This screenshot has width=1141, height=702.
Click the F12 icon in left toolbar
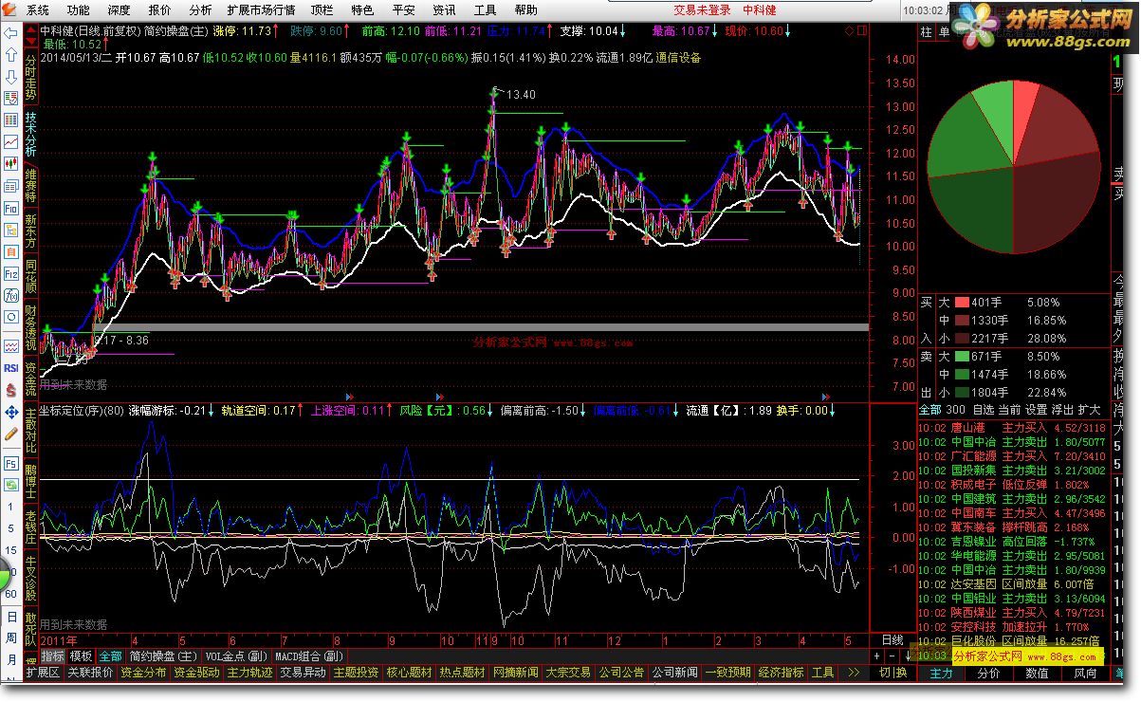click(x=11, y=273)
